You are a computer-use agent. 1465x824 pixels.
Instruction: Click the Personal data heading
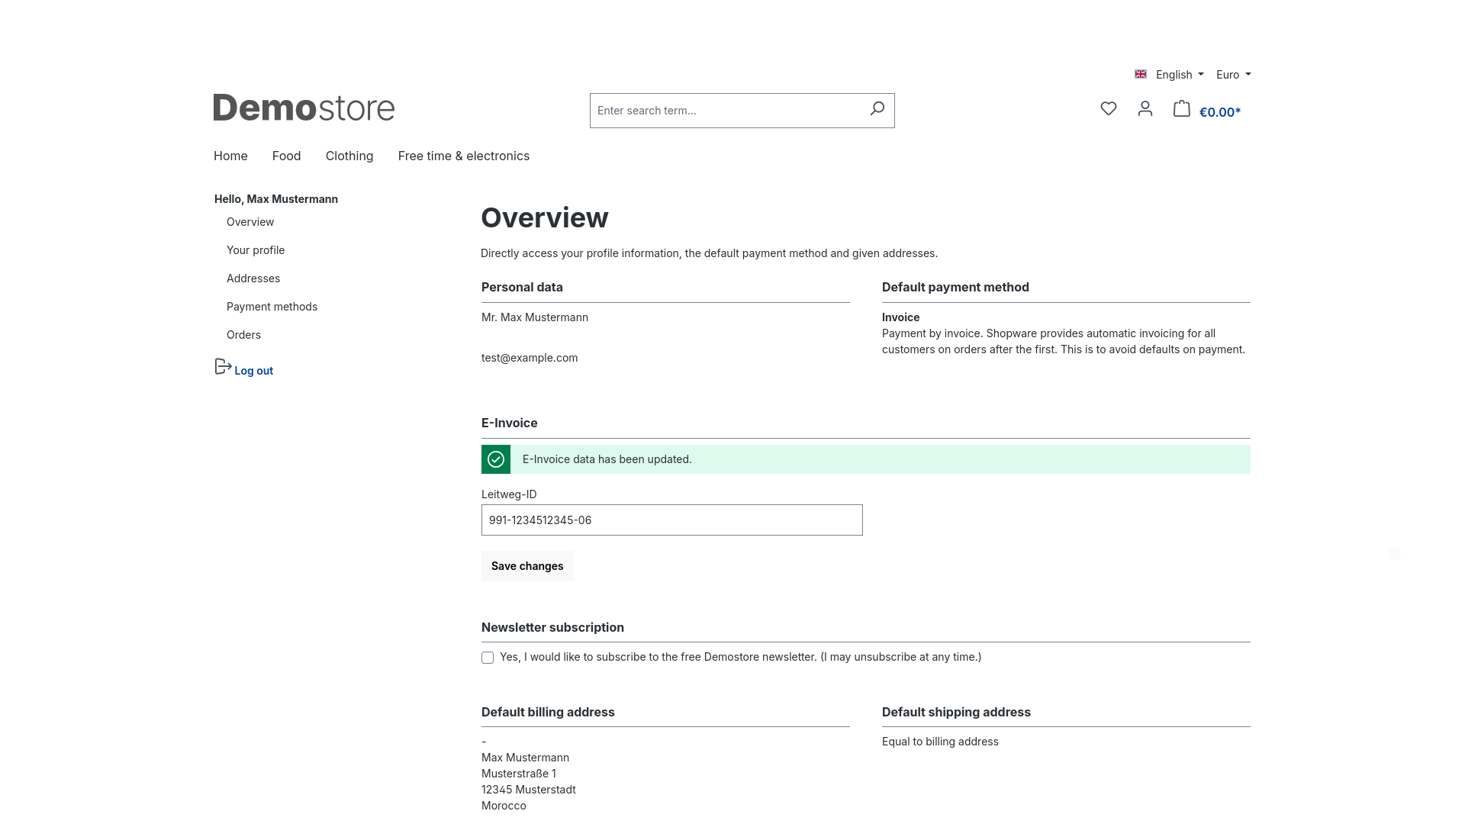click(x=522, y=287)
